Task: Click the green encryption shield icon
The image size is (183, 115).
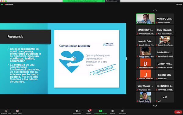Action: (2, 4)
